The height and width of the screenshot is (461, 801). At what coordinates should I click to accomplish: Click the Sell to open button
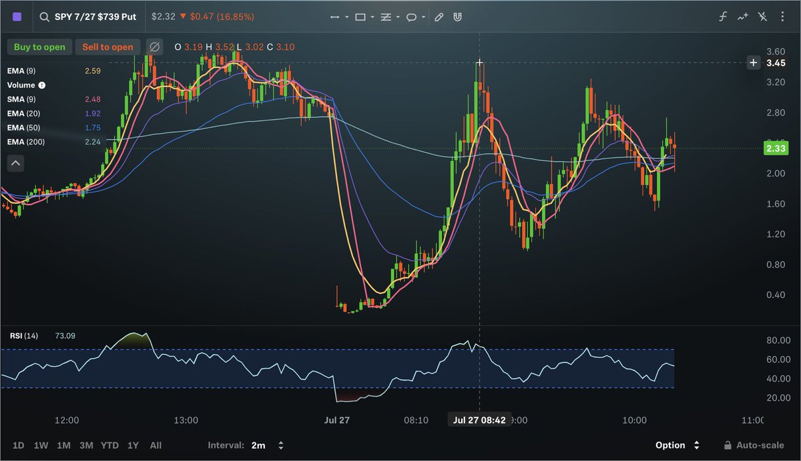coord(107,47)
